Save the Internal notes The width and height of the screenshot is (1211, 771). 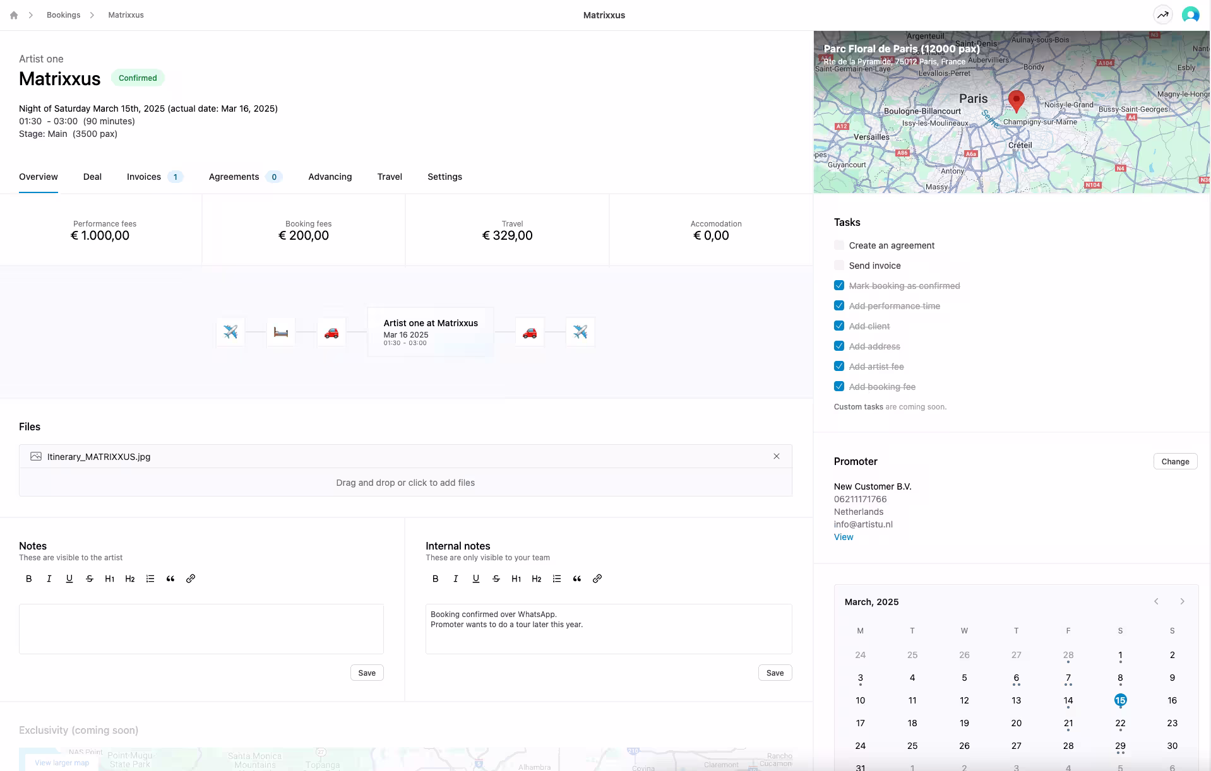coord(775,673)
